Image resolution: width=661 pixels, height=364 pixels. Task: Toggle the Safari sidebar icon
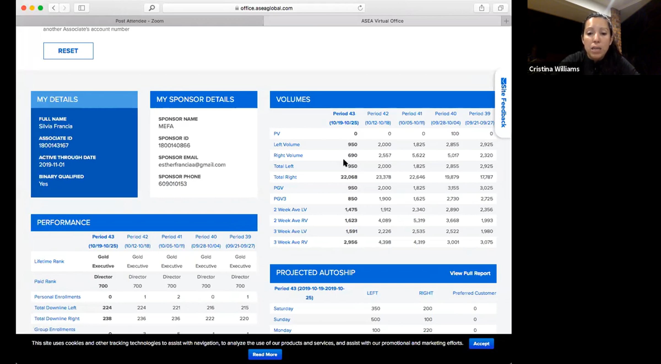82,8
